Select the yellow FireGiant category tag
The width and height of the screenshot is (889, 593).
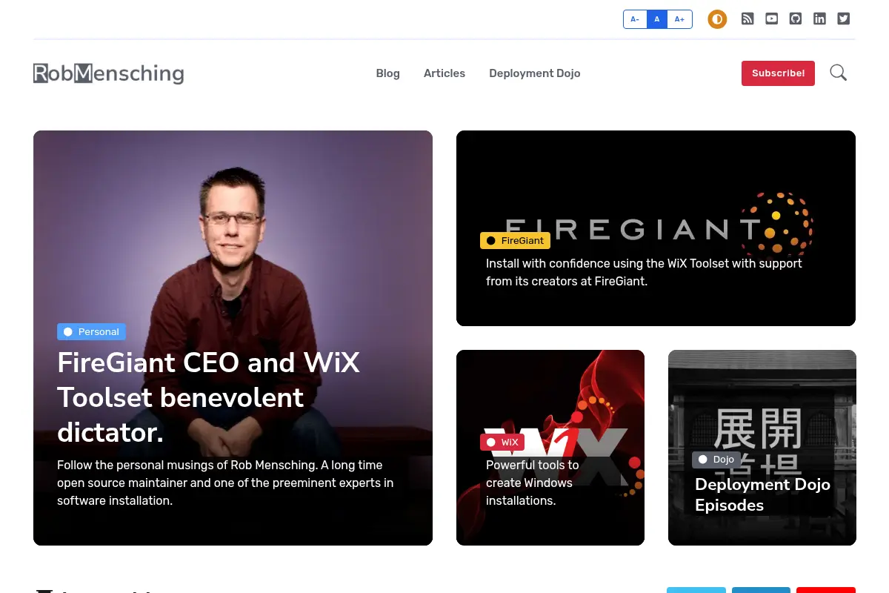click(515, 241)
